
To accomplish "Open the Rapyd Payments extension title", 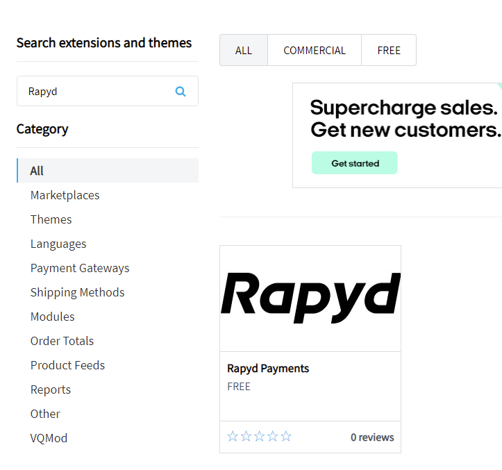I will (268, 369).
